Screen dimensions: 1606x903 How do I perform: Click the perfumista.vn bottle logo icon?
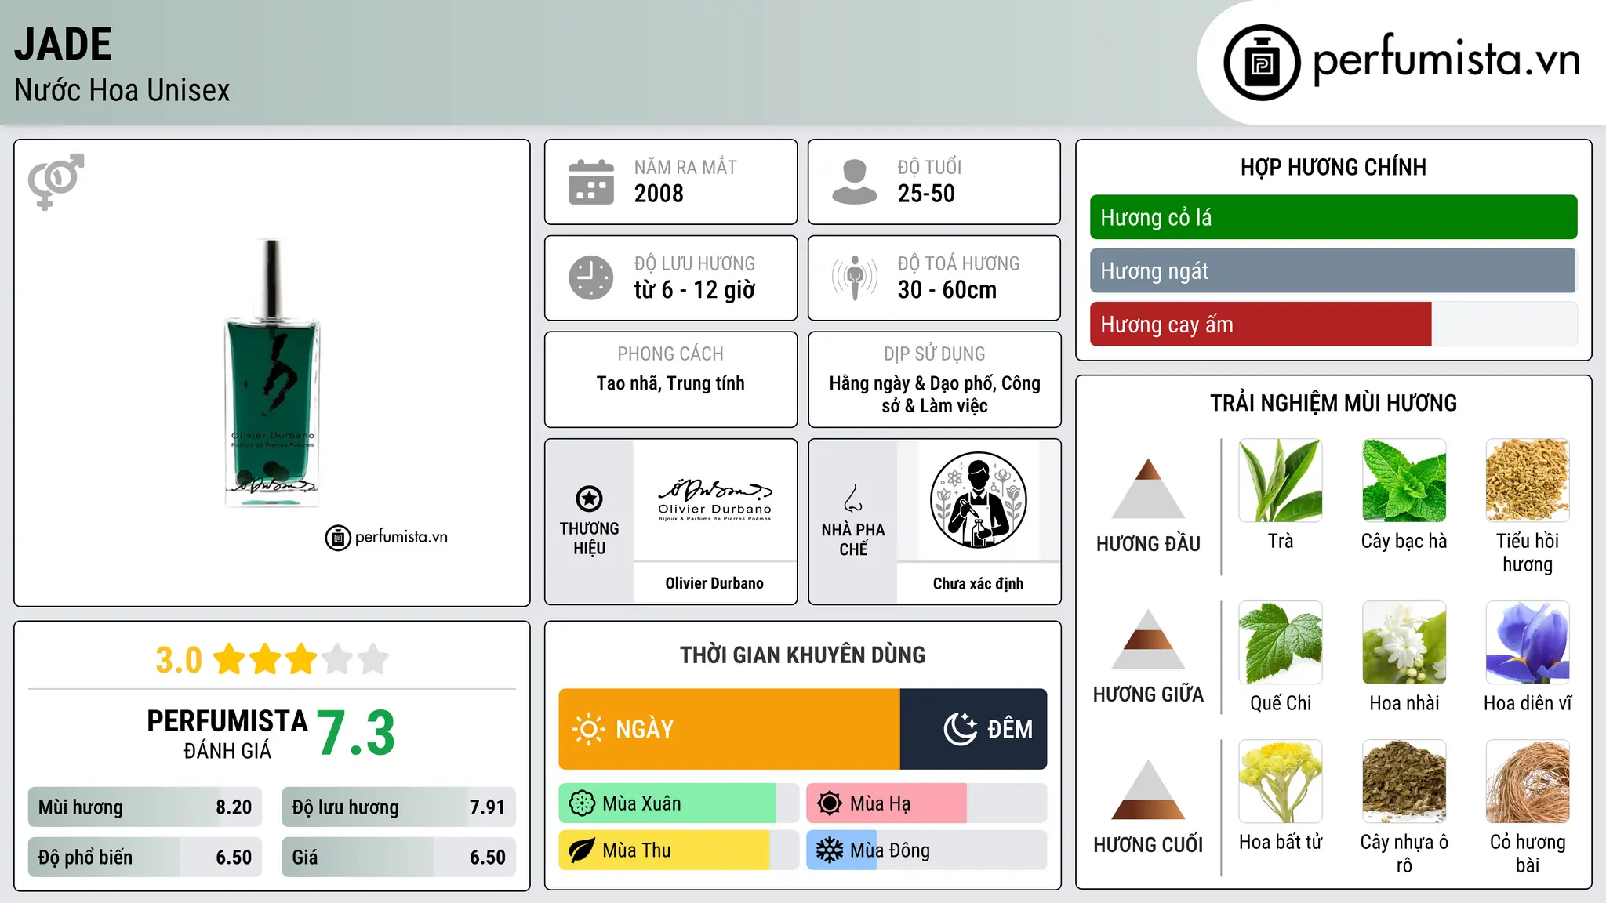pyautogui.click(x=1262, y=63)
